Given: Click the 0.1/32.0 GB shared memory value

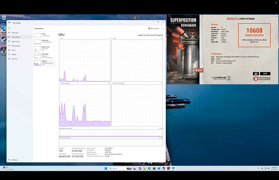Looking at the screenshot, I should coord(77,156).
